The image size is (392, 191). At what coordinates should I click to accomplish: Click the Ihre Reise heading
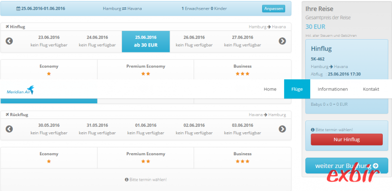tap(319, 9)
